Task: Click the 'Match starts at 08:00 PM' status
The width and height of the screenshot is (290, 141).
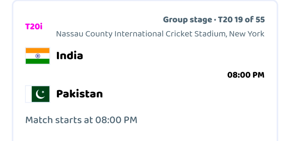Action: [x=81, y=120]
